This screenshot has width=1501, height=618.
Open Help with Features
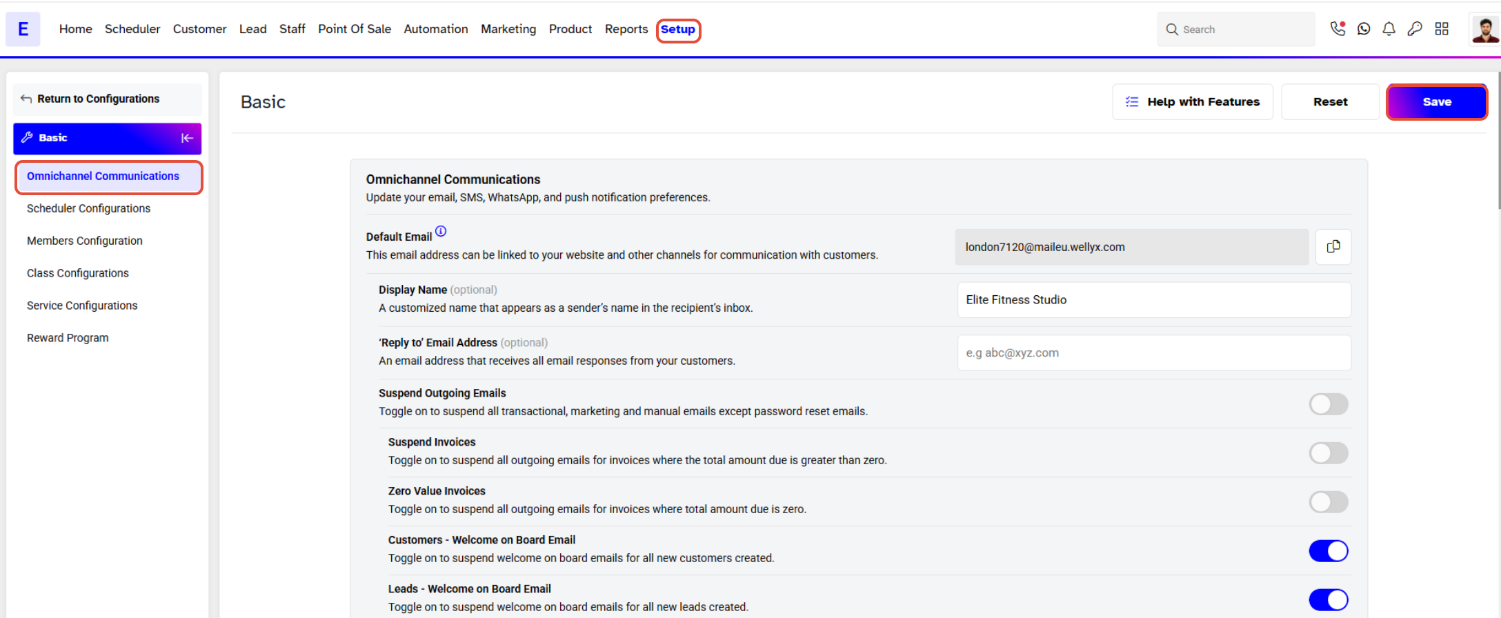1193,102
